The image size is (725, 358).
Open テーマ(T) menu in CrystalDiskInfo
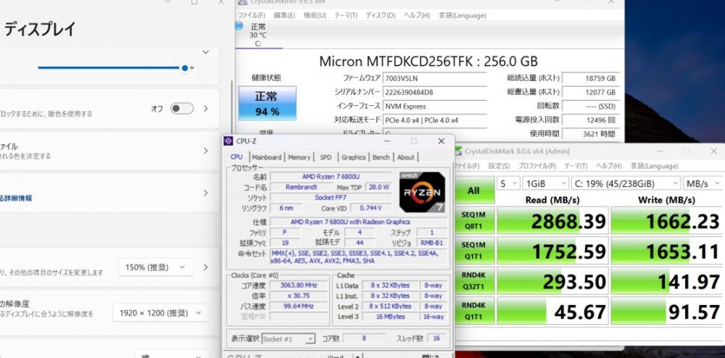tap(345, 15)
